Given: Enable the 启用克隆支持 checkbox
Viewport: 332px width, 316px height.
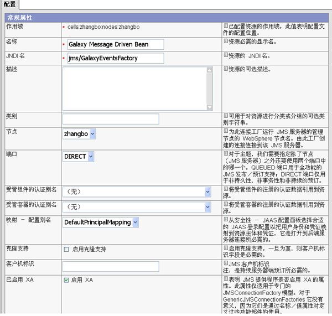Looking at the screenshot, I should click(66, 249).
